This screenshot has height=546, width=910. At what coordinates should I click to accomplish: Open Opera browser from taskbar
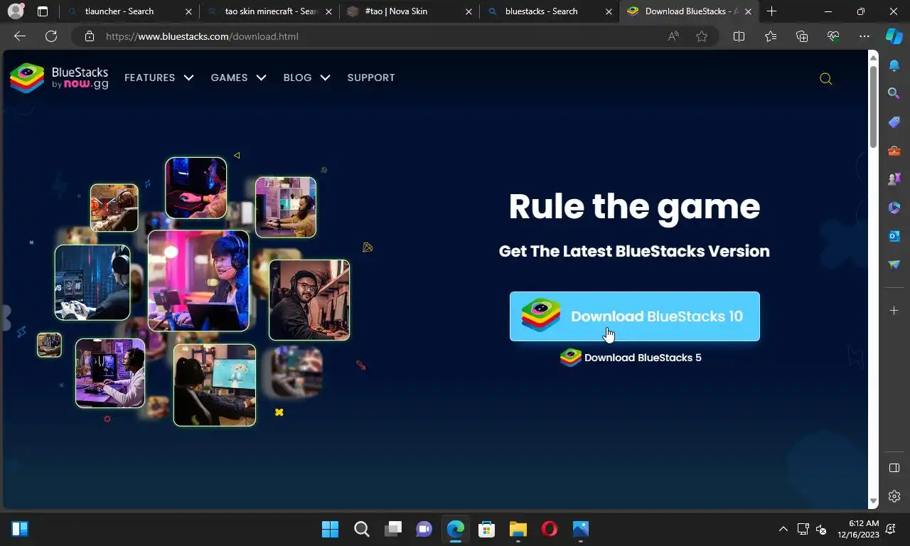point(549,529)
